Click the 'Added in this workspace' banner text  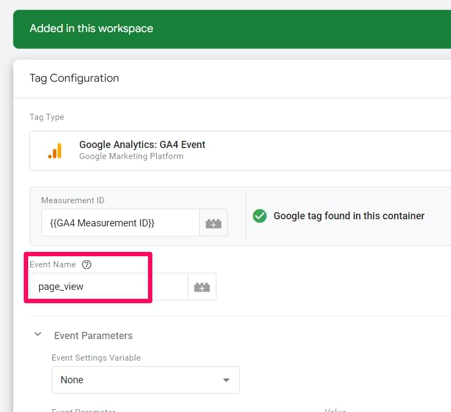tap(92, 29)
